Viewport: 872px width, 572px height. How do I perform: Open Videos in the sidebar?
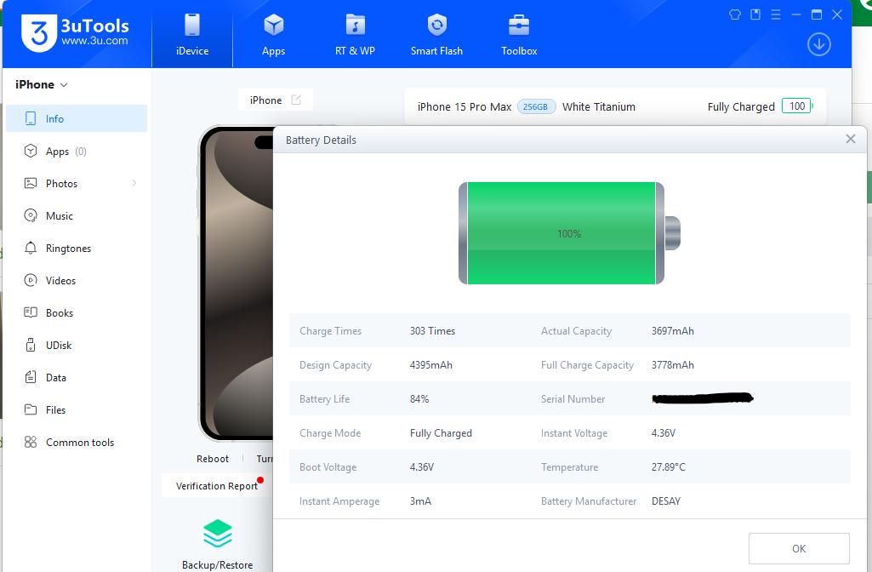pyautogui.click(x=77, y=280)
